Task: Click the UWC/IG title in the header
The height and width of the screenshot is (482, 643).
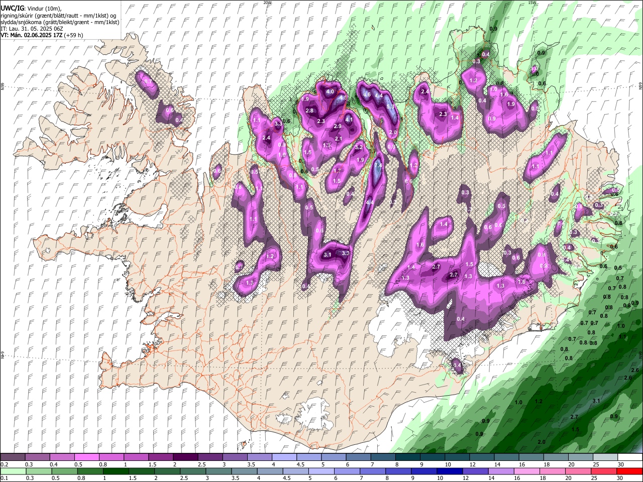Action: pyautogui.click(x=12, y=9)
